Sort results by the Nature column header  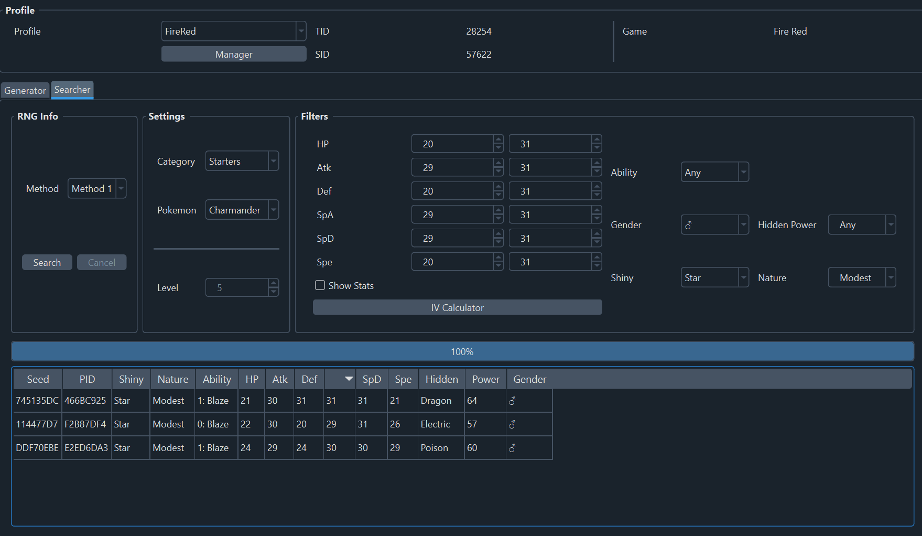pyautogui.click(x=172, y=379)
